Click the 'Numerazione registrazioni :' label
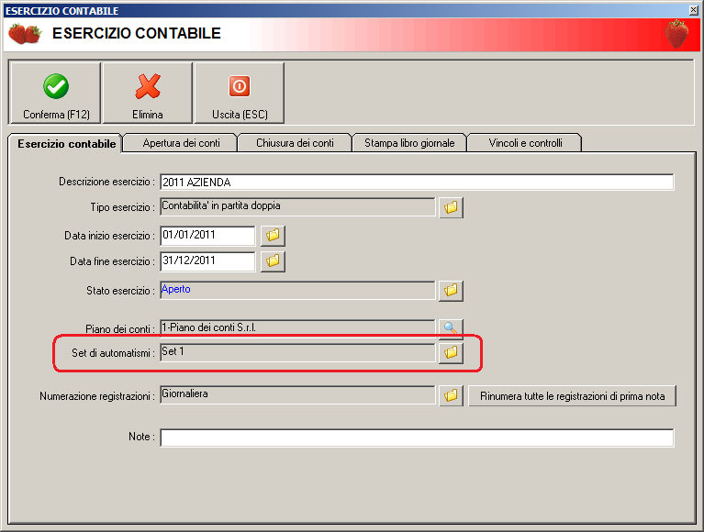The image size is (704, 532). coord(97,396)
